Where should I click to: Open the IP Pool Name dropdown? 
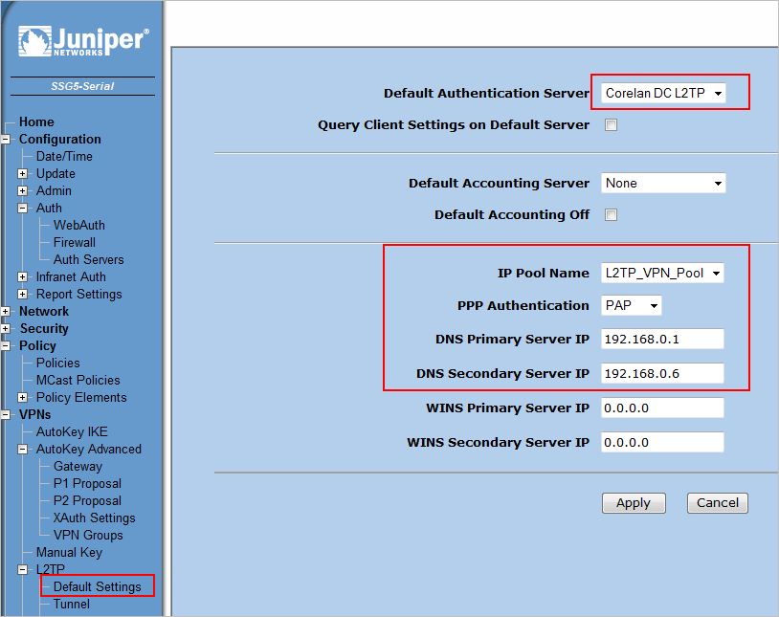click(663, 273)
